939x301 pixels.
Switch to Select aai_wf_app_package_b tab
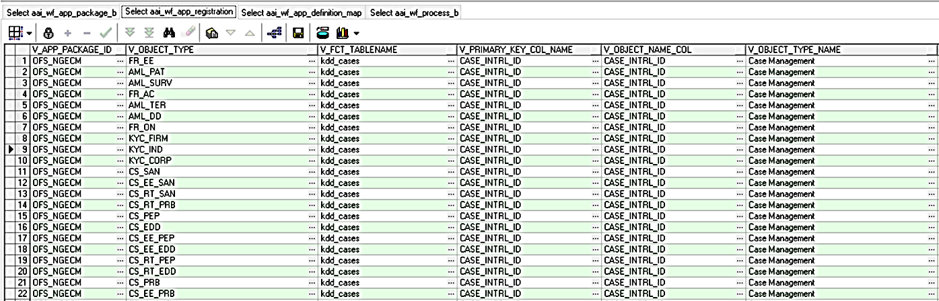pyautogui.click(x=61, y=12)
